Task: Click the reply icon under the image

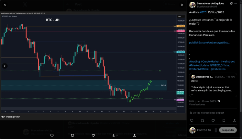Action: (x=52, y=135)
